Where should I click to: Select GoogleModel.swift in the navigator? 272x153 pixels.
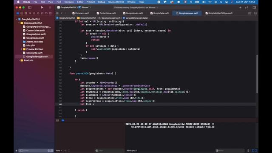click(36, 34)
